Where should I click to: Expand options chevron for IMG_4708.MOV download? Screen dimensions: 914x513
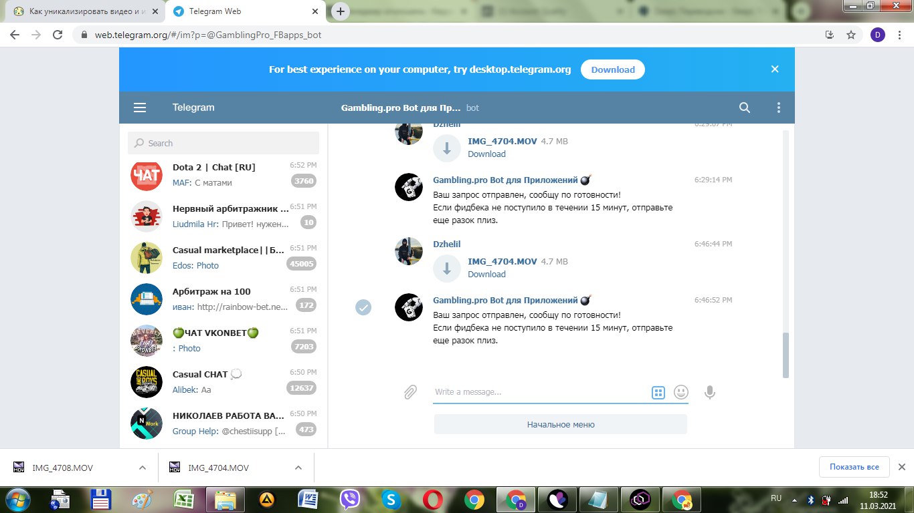pyautogui.click(x=143, y=468)
